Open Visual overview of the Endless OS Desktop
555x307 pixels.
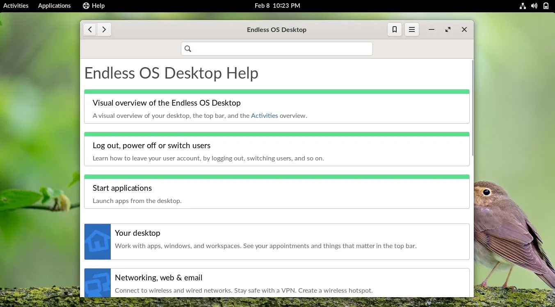(167, 103)
